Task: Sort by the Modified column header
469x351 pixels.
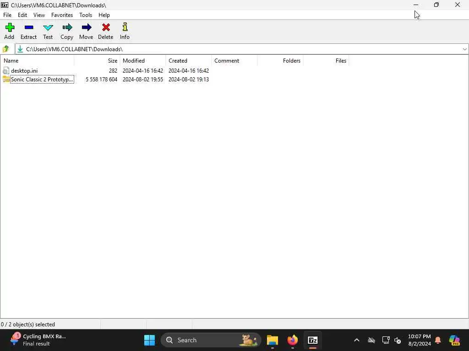Action: (x=143, y=61)
